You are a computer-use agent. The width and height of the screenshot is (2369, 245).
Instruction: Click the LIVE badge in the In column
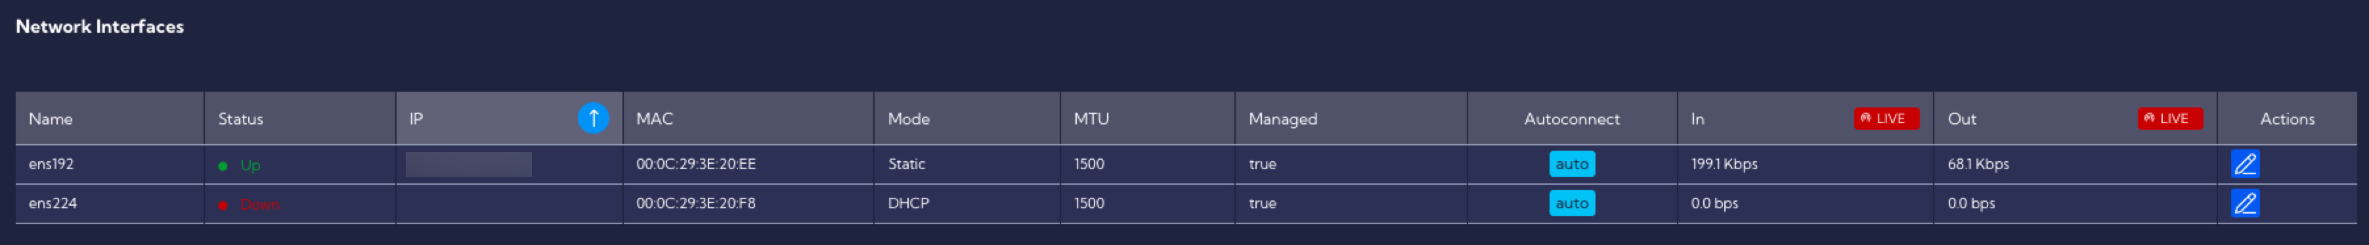point(1885,119)
